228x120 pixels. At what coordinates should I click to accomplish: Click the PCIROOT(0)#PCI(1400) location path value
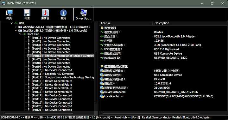(x=184, y=96)
